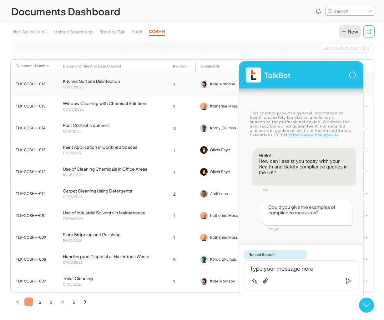
Task: Open the row menu for TLK-COSHH-012
Action: (365, 172)
